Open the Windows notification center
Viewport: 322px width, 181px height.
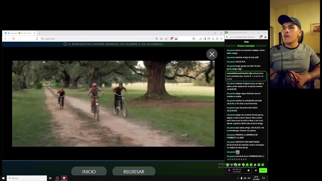pyautogui.click(x=263, y=178)
